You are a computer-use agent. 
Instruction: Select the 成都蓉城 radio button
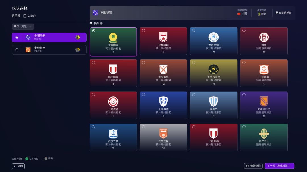(144, 30)
